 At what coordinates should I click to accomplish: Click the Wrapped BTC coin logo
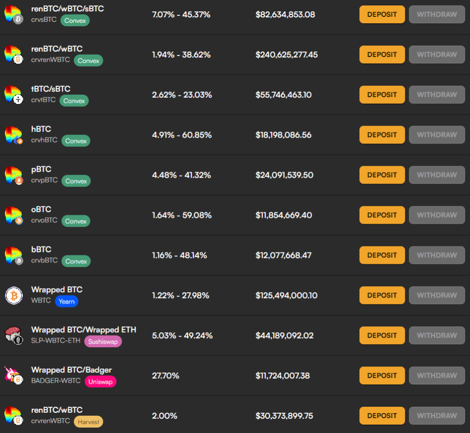[x=13, y=295]
